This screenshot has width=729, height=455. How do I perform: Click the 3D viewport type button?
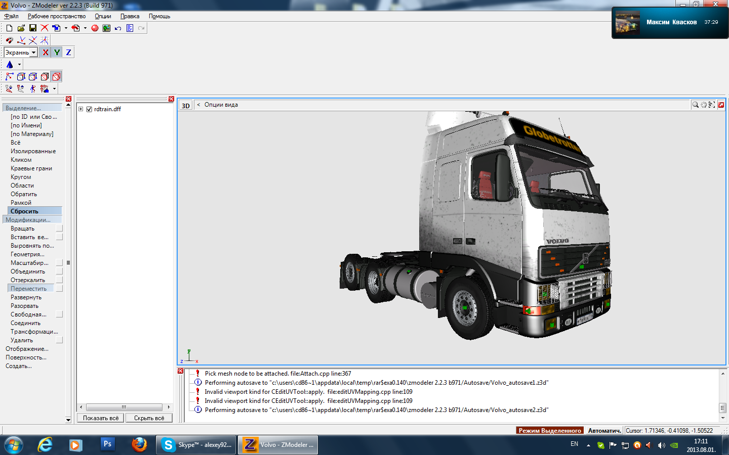pyautogui.click(x=186, y=105)
